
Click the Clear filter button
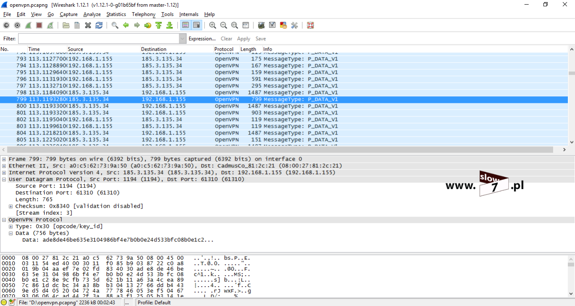tap(226, 39)
